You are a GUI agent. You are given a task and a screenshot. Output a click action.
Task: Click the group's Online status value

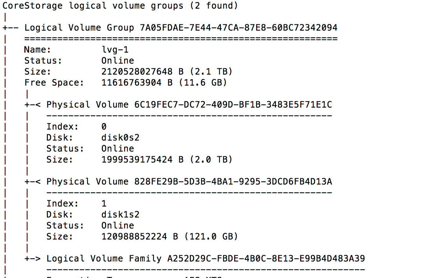pos(117,61)
